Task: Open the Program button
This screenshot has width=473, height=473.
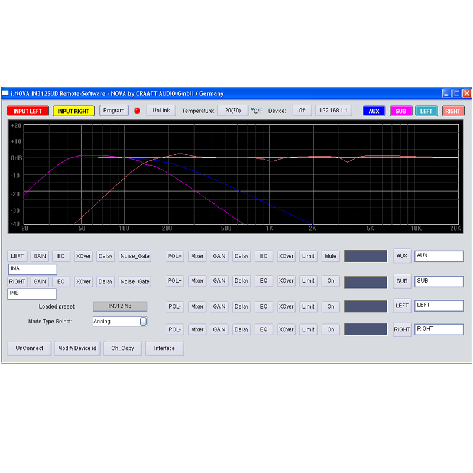Action: click(114, 111)
